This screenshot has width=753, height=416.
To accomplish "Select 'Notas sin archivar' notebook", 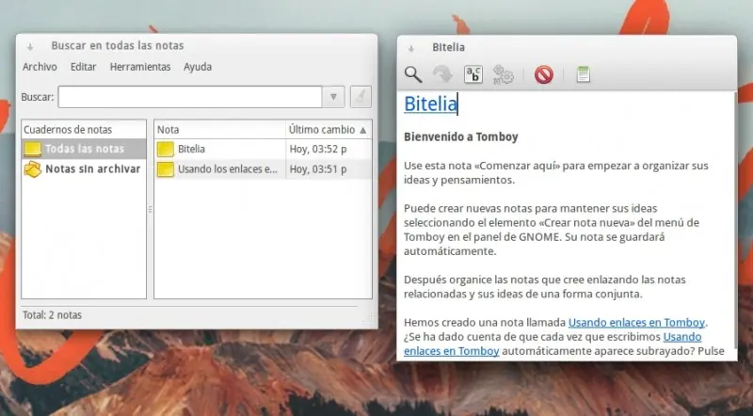I will pos(84,169).
